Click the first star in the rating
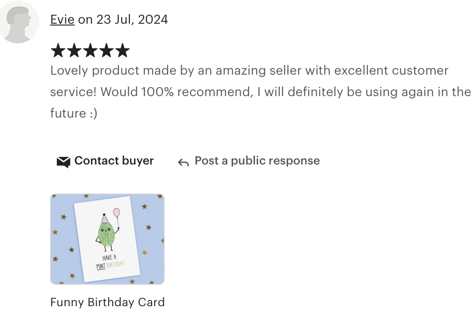 tap(58, 50)
